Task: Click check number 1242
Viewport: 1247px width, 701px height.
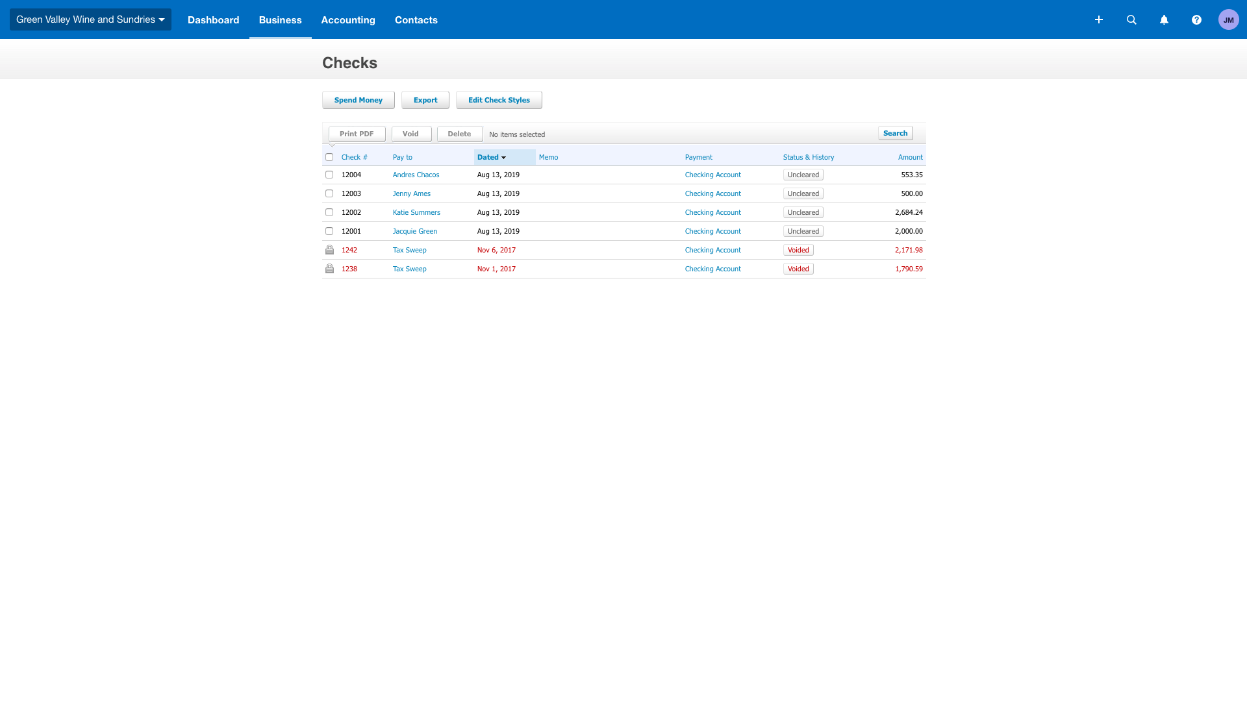Action: pyautogui.click(x=349, y=250)
